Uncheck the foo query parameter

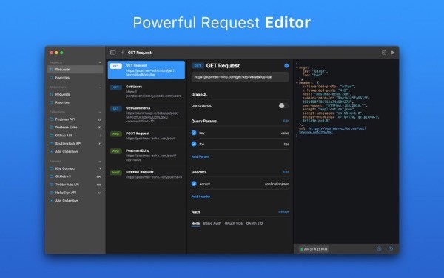coord(194,144)
